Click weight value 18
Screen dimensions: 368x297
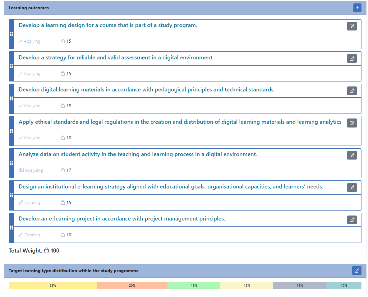pyautogui.click(x=69, y=106)
